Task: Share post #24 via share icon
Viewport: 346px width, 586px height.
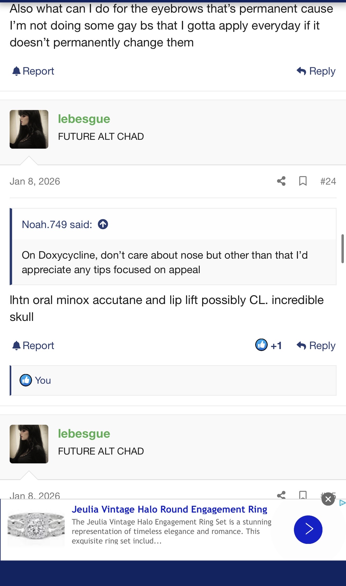Action: click(281, 181)
